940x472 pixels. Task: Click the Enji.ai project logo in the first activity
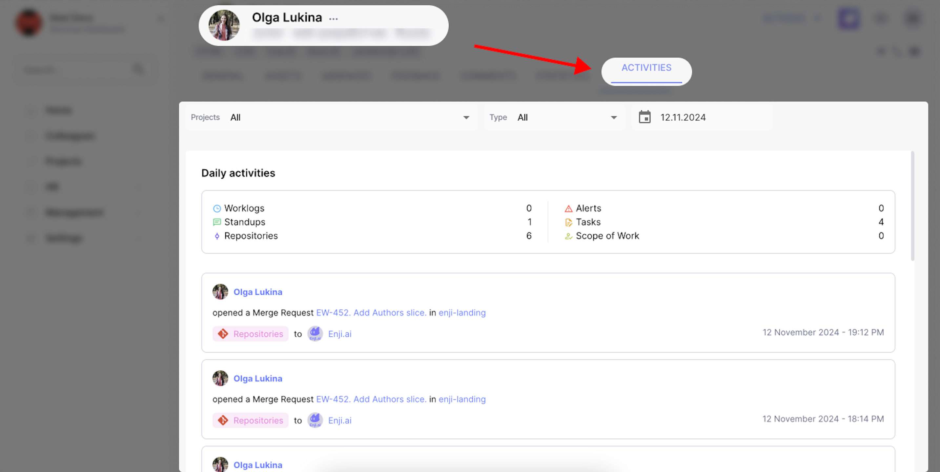315,334
